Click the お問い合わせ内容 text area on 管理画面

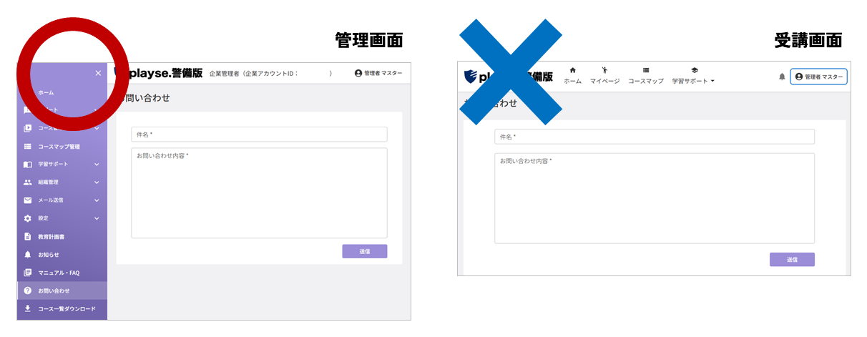[x=259, y=193]
